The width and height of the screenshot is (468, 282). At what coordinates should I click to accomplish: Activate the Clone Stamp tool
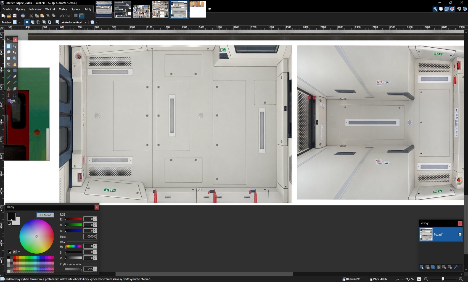point(9,89)
